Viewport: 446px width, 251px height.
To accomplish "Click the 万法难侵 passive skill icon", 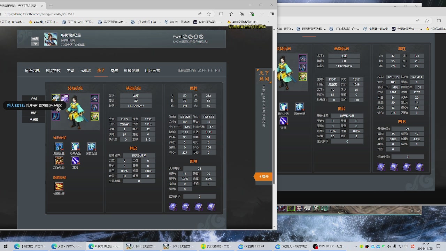I will pos(59,160).
